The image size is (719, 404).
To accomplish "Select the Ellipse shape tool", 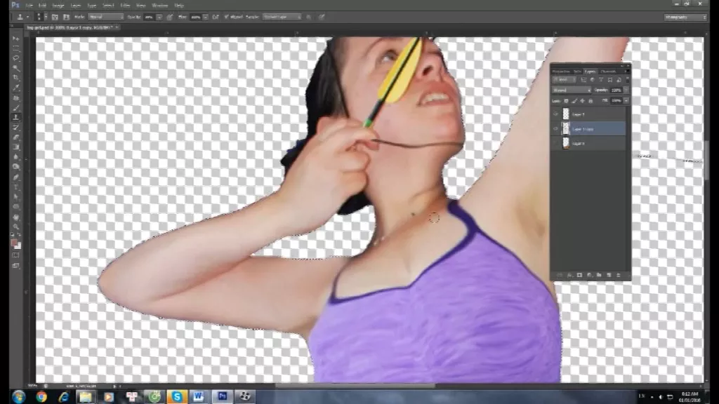I will click(x=16, y=207).
